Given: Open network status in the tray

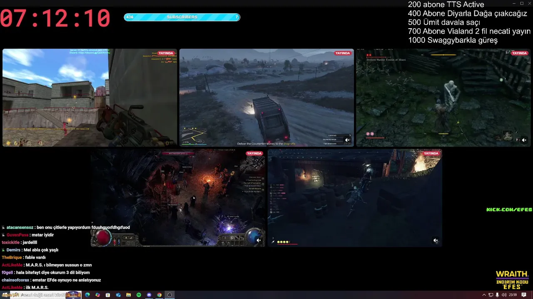Looking at the screenshot, I should (491, 295).
